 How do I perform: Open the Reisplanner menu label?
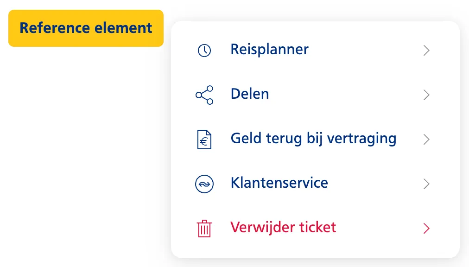click(269, 50)
